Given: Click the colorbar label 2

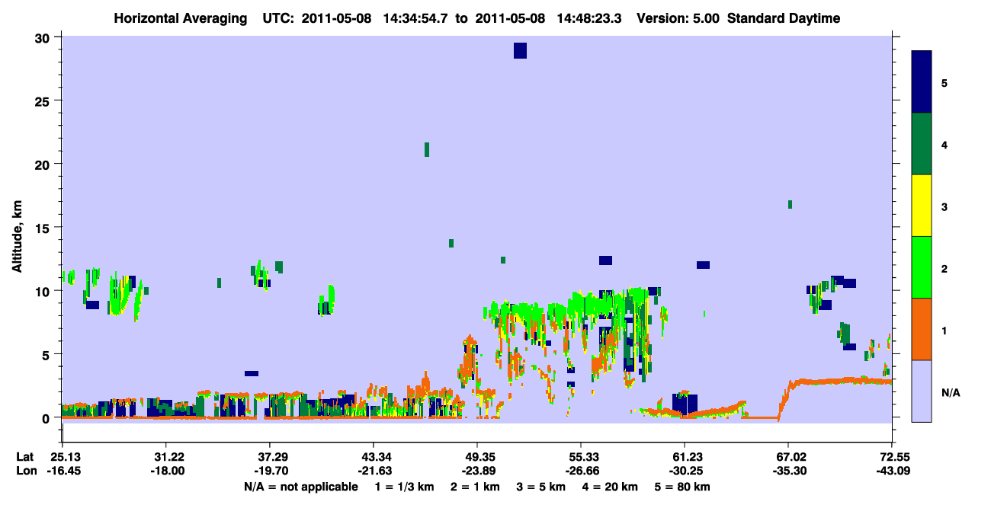Looking at the screenshot, I should pos(944,268).
